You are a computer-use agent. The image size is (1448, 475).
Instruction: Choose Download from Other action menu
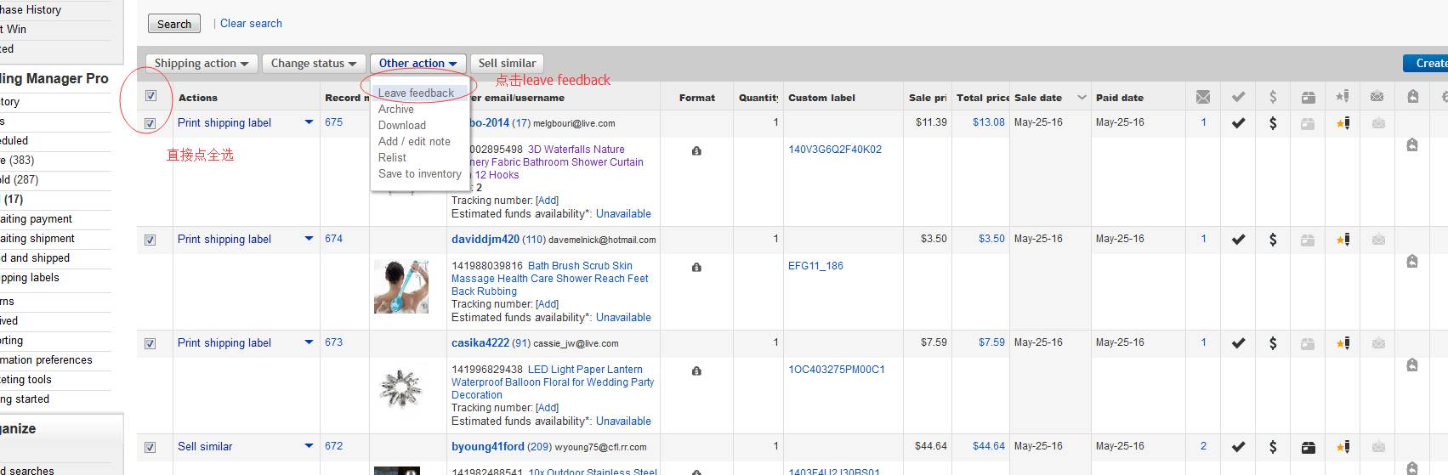[x=402, y=125]
